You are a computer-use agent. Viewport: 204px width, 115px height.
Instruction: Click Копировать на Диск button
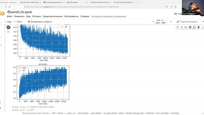(x=40, y=22)
